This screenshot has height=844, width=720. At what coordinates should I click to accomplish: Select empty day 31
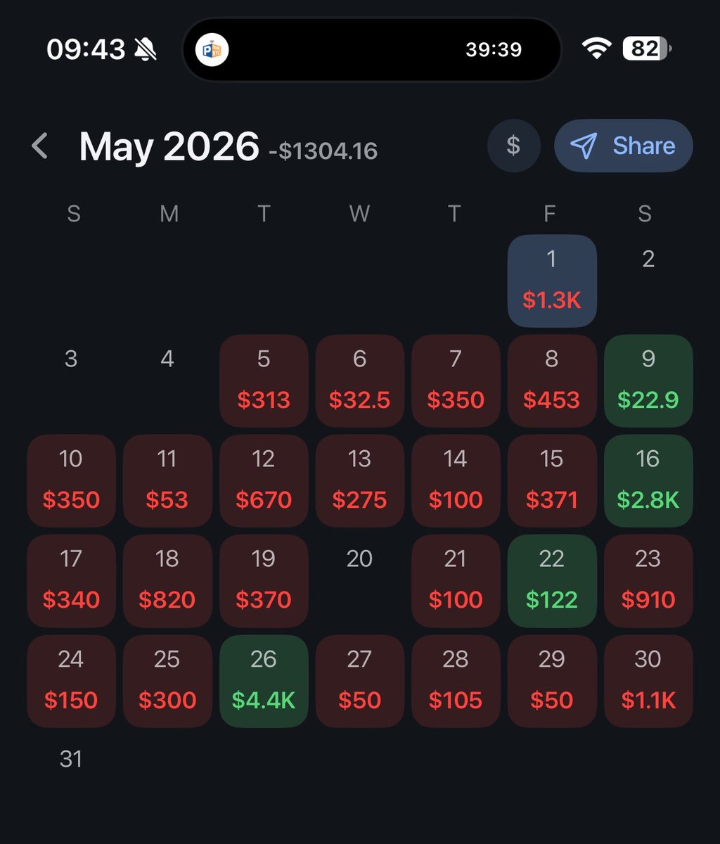pos(71,759)
